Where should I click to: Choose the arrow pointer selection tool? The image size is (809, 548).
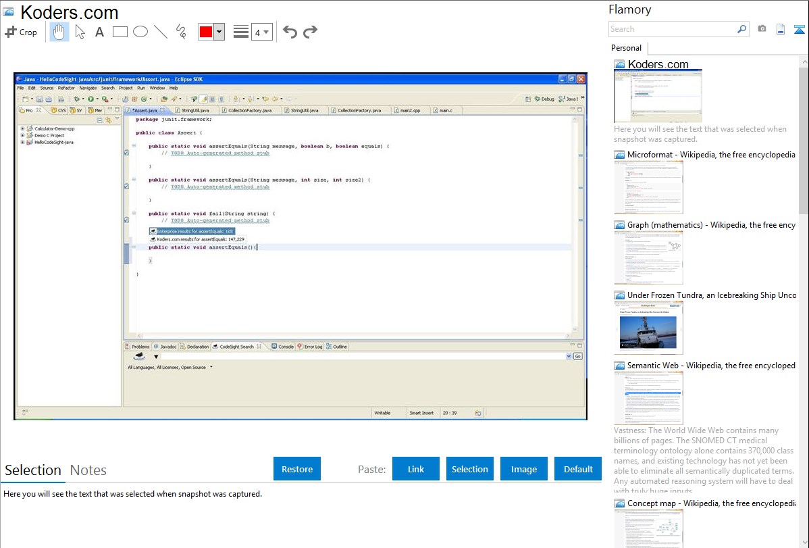[x=80, y=32]
